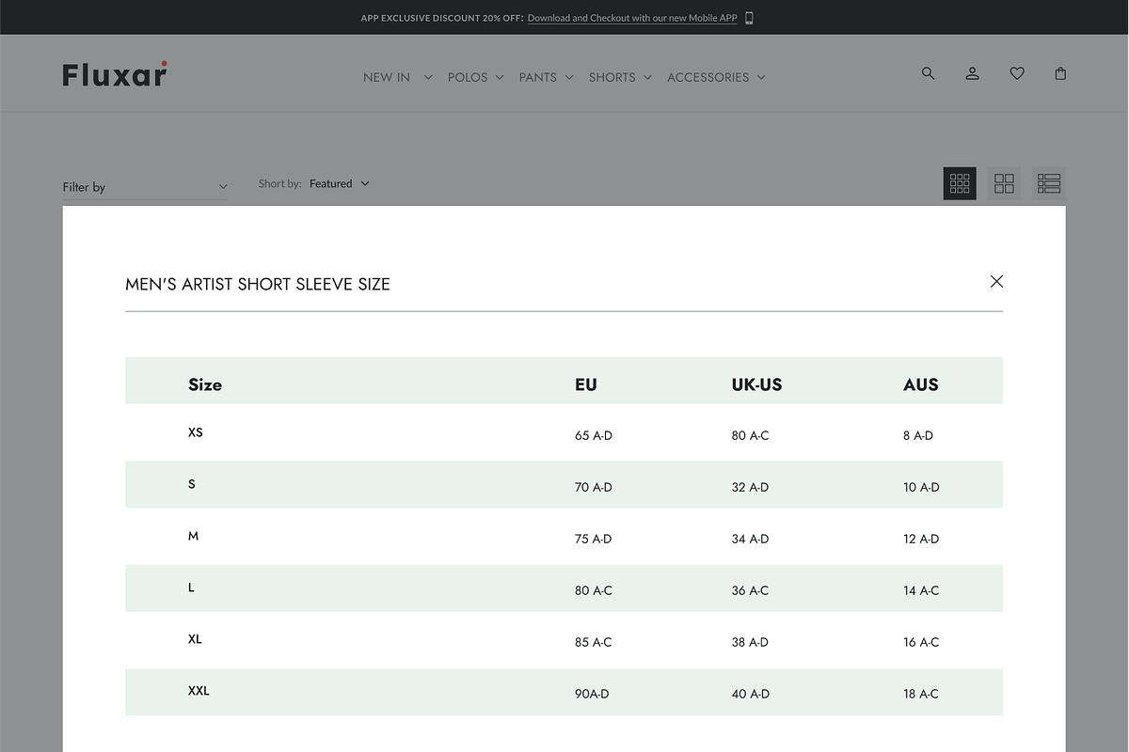Click the UK-US column header
Viewport: 1129px width, 752px height.
click(x=757, y=384)
